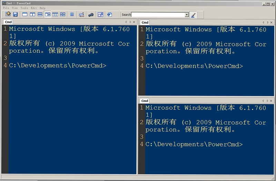
Task: Click line number 3 in bottom-right pane
Action: coord(142,137)
